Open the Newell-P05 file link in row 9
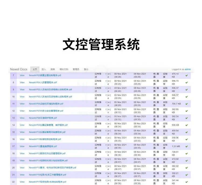Screen dimensions: 202x185 pos(51,89)
